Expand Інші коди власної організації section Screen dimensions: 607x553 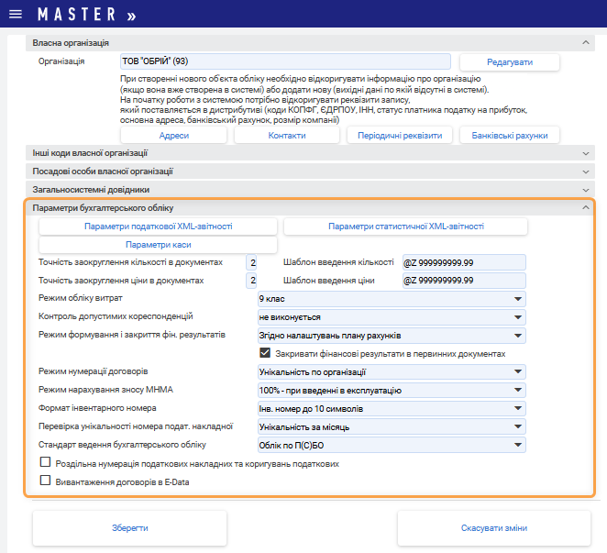[586, 153]
